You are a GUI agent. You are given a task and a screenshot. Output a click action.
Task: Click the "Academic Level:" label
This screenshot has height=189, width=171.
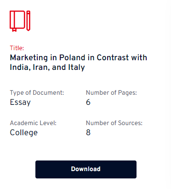[33, 123]
